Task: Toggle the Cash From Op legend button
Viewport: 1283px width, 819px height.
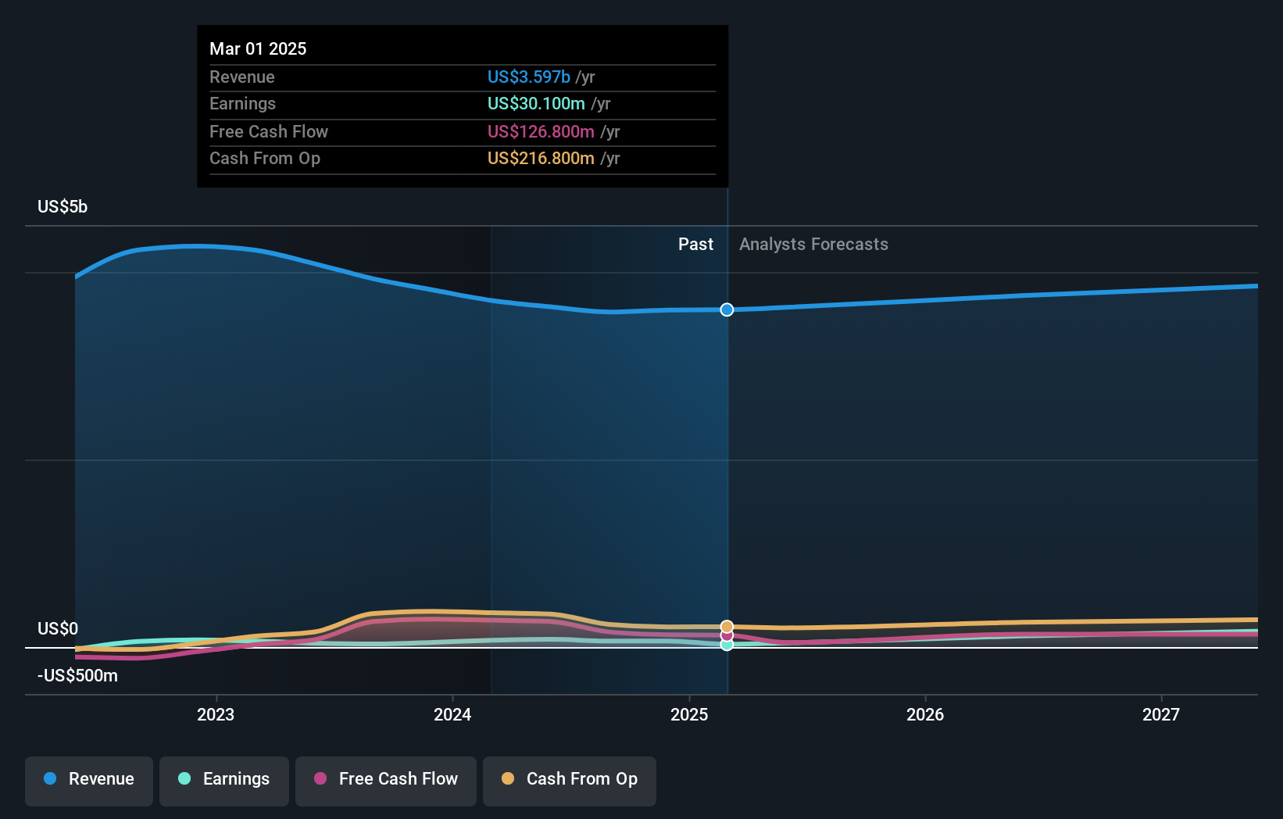Action: pos(570,781)
